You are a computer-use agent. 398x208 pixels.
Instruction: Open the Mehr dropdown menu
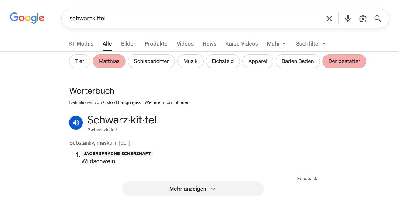[x=276, y=44]
